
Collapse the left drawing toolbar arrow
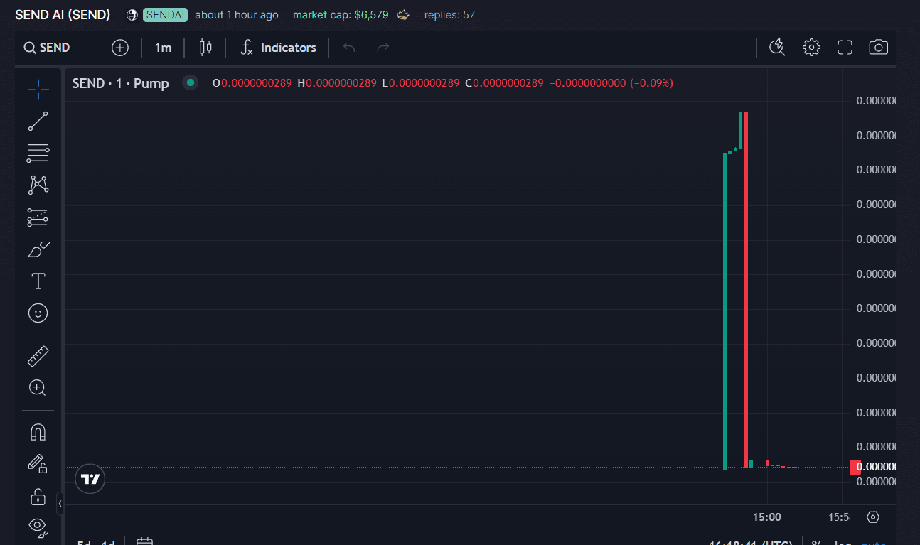pyautogui.click(x=60, y=503)
